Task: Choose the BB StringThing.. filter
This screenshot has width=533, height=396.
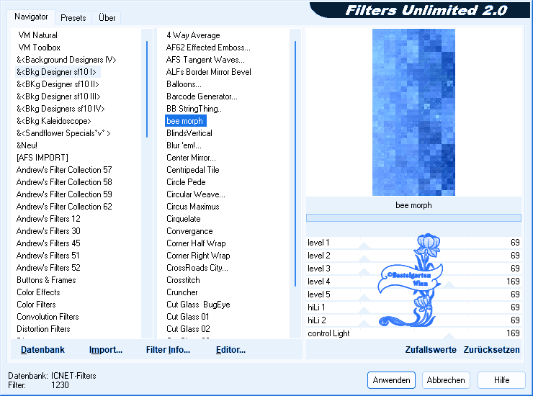Action: pos(194,109)
